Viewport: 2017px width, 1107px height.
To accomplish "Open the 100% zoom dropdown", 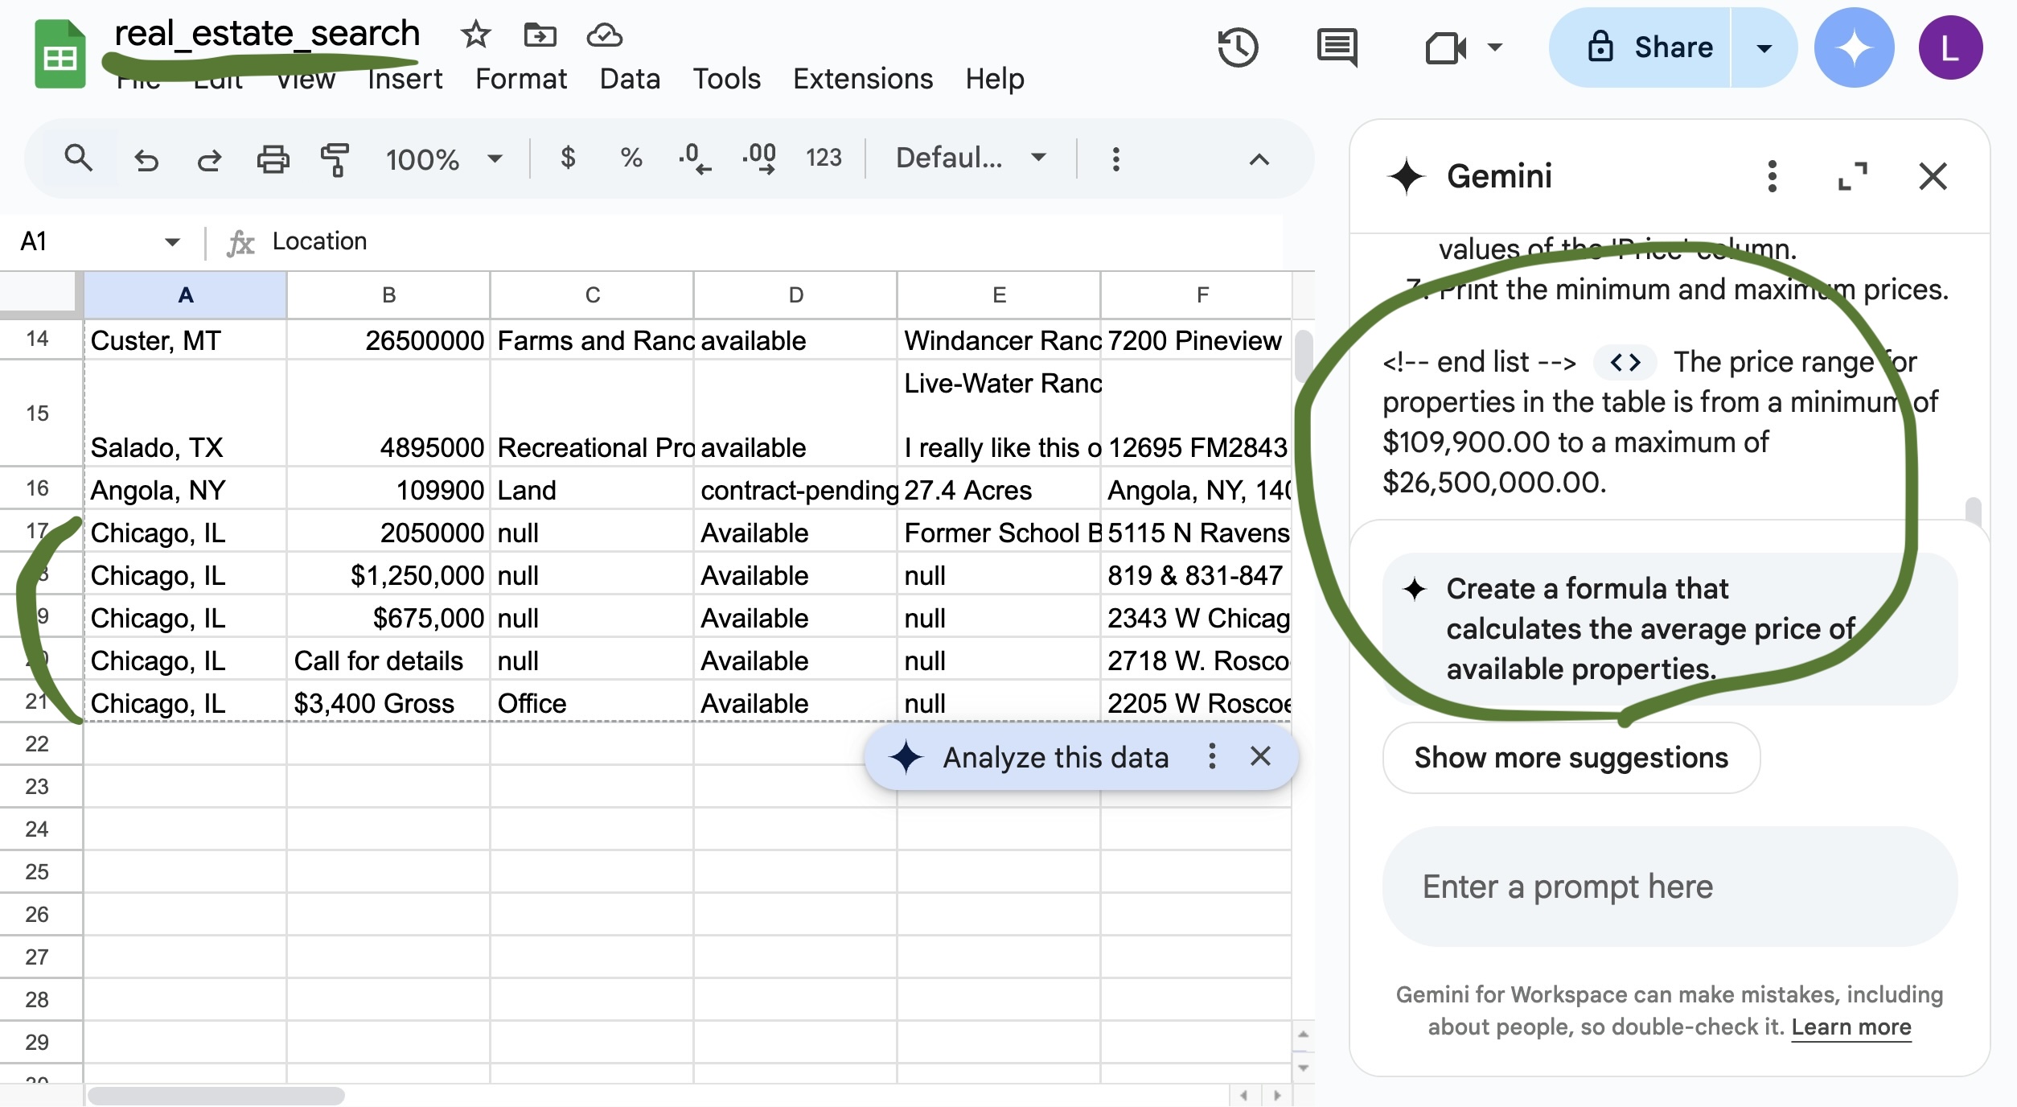I will tap(445, 159).
